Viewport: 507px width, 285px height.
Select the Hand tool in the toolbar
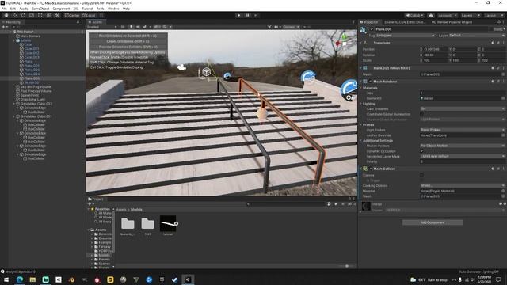(x=6, y=15)
